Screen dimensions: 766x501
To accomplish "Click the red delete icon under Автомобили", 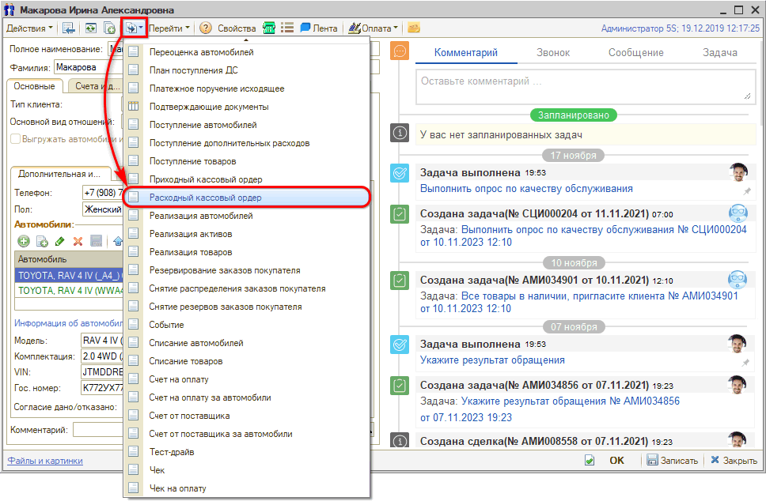I will [78, 241].
